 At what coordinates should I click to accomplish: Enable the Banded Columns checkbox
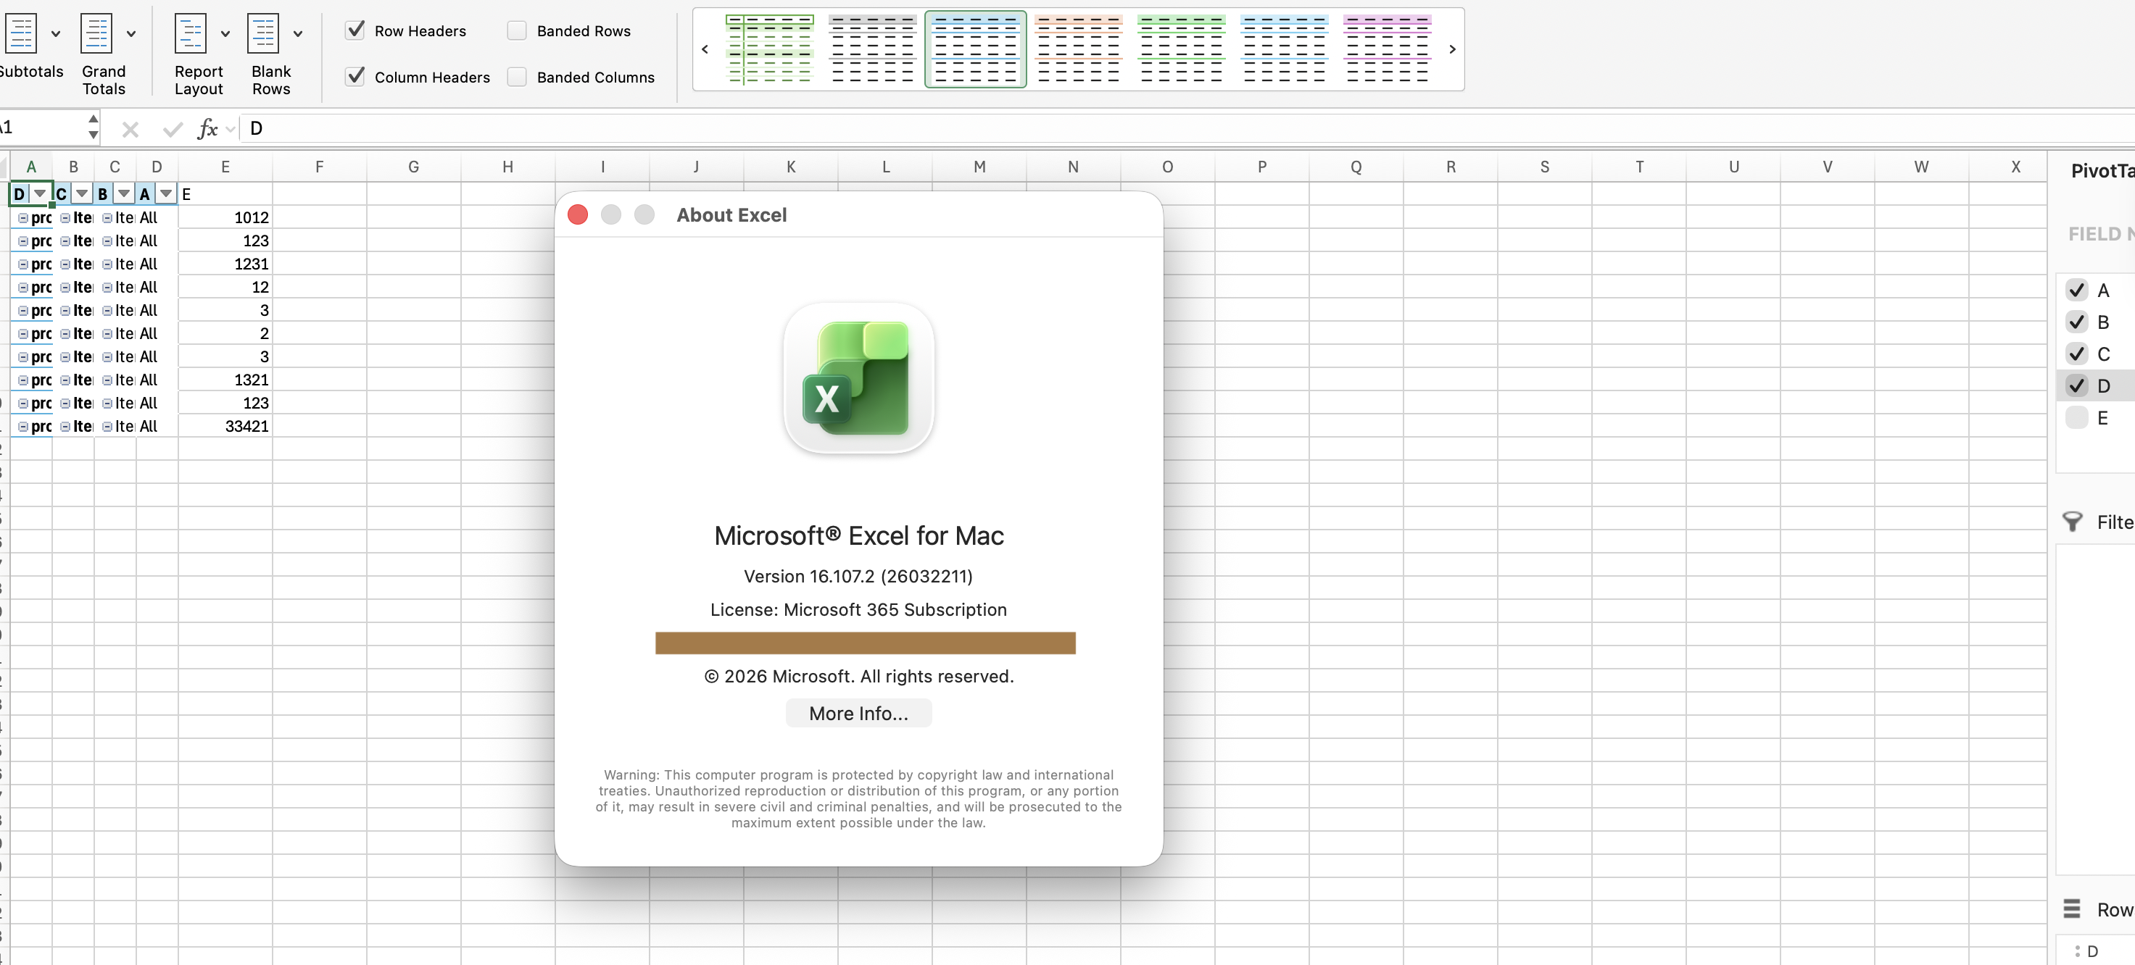tap(517, 77)
